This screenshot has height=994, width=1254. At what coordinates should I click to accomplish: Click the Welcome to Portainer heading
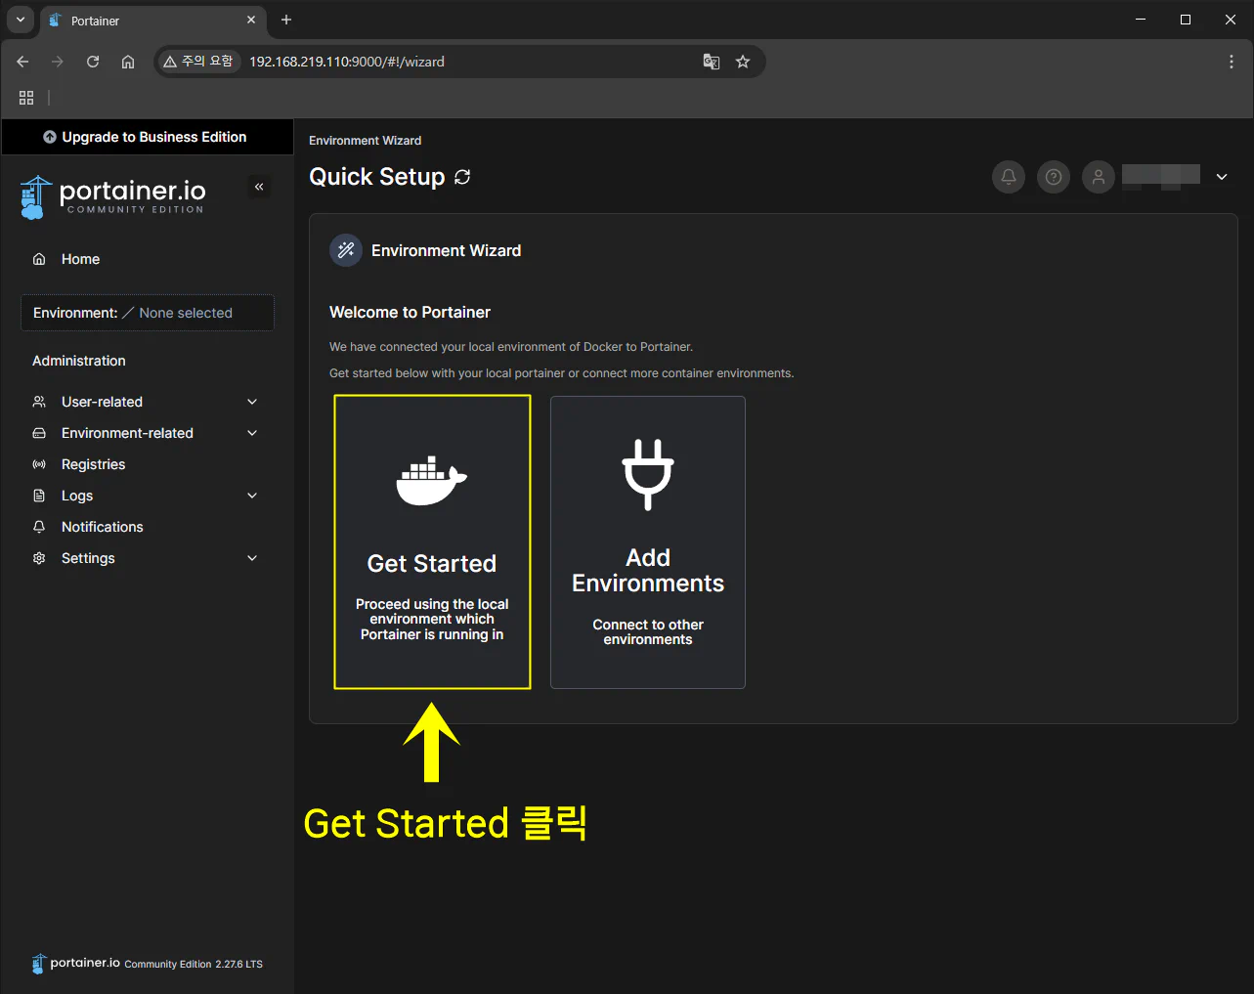410,313
